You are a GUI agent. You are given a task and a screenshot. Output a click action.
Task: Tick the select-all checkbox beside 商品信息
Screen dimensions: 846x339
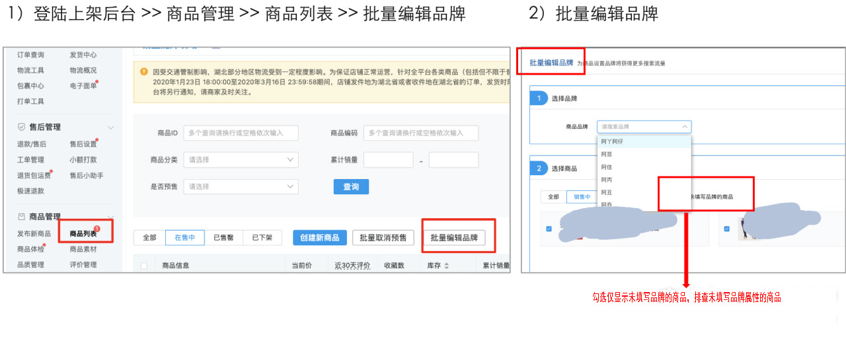pos(144,266)
